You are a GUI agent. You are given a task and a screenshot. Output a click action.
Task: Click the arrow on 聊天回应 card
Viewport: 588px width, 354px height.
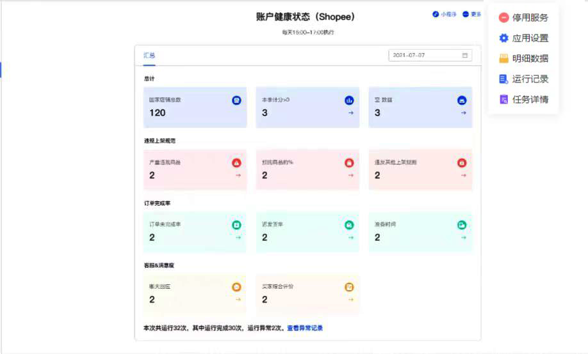(x=238, y=299)
